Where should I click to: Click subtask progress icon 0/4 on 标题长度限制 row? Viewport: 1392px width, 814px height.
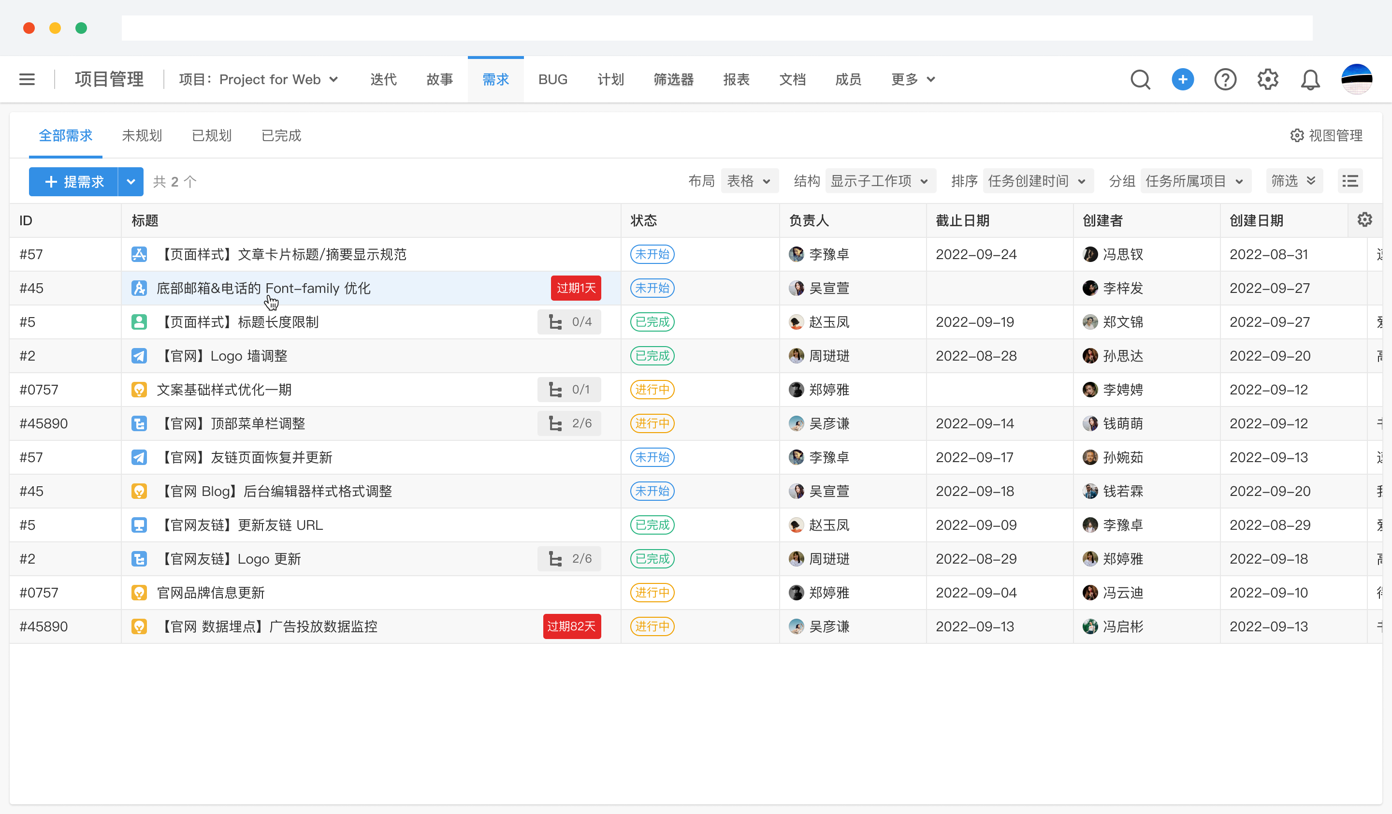[569, 322]
